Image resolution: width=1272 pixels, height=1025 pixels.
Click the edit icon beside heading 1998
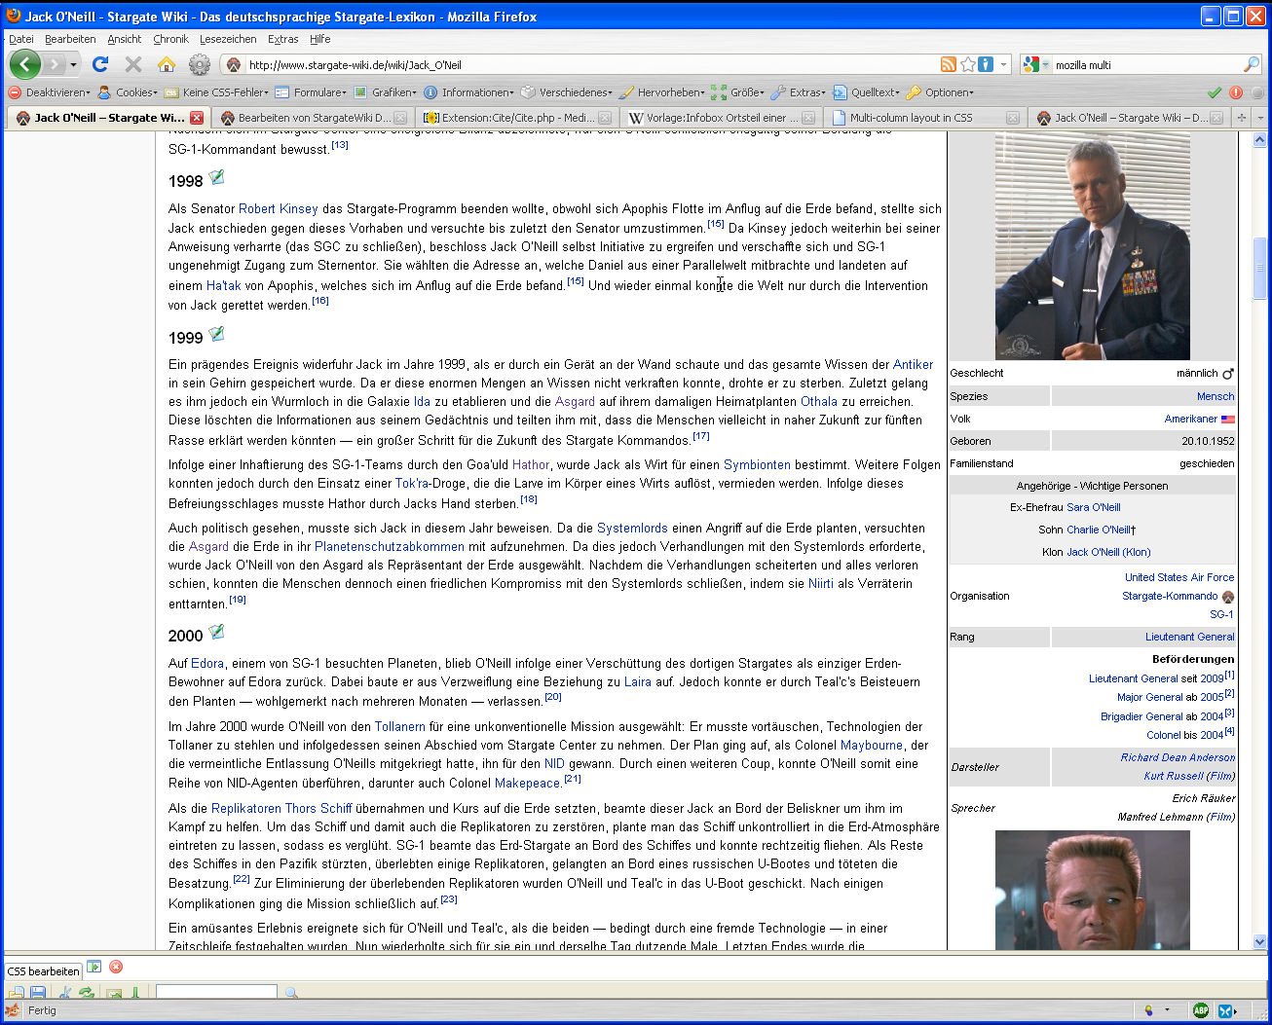pos(216,177)
